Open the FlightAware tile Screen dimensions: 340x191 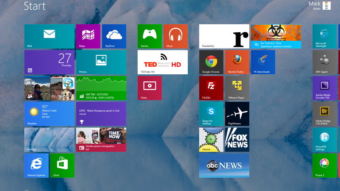click(x=237, y=114)
